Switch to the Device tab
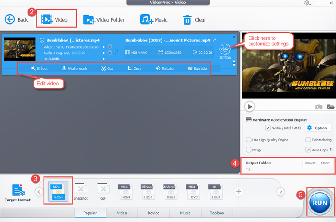336x222 pixels. coord(153,213)
